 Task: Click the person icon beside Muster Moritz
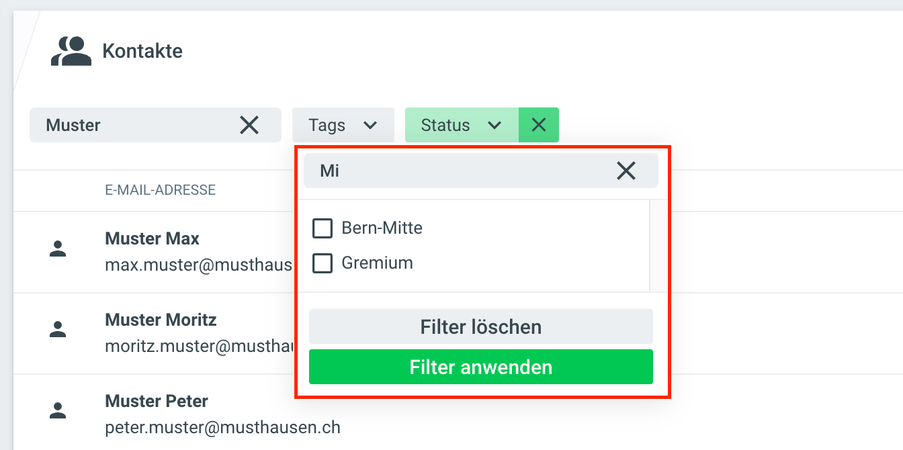coord(58,329)
